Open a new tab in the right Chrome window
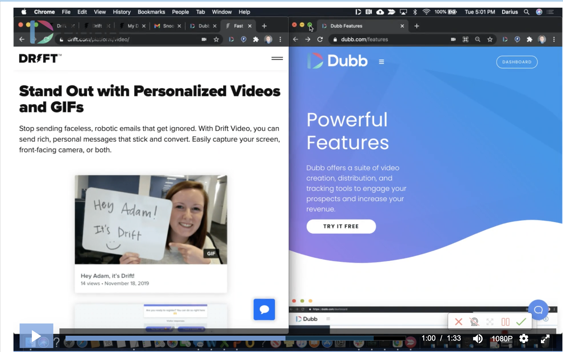Image resolution: width=563 pixels, height=352 pixels. point(417,26)
